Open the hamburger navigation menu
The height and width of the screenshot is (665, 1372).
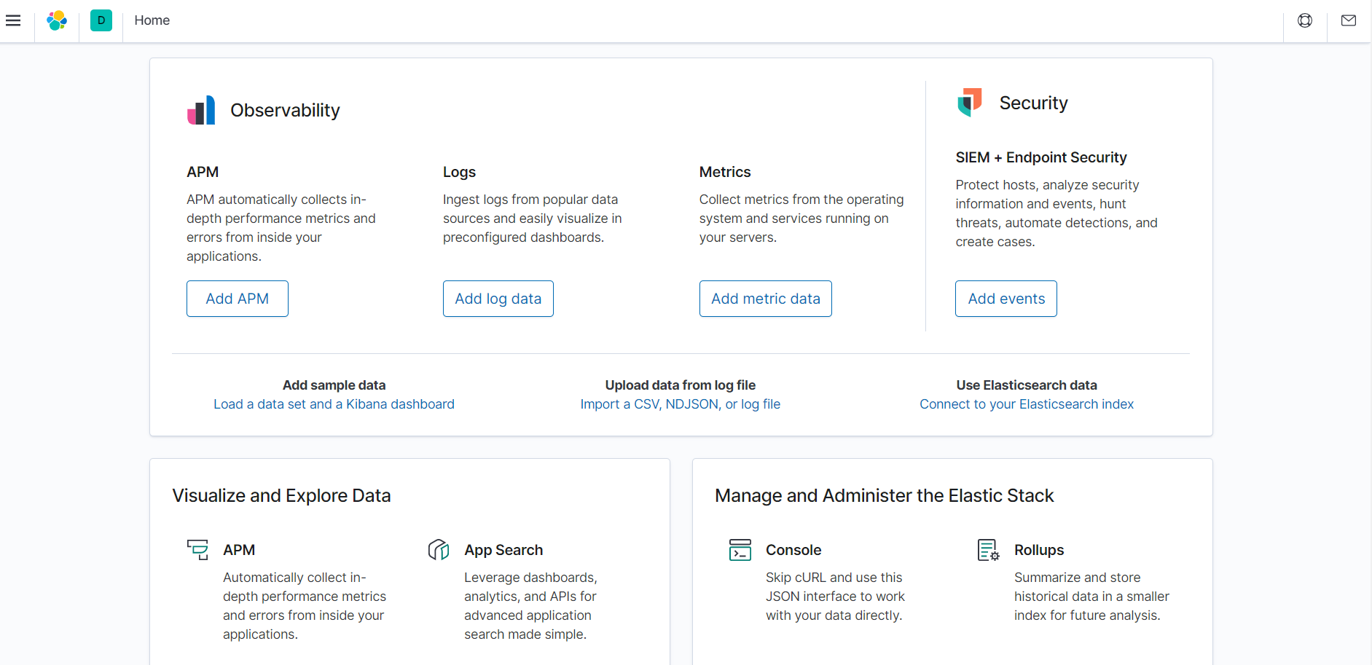click(x=13, y=20)
